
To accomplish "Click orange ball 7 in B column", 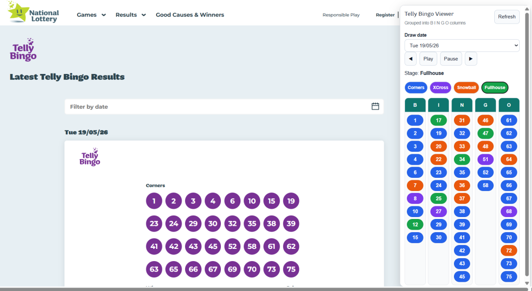I will click(x=415, y=185).
